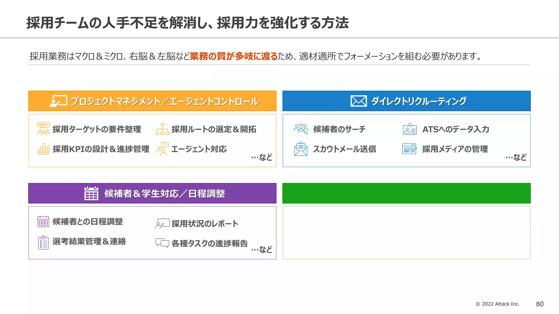Click the text 選考結果管理＆連絡
Viewport: 559px width, 314px height.
[89, 241]
